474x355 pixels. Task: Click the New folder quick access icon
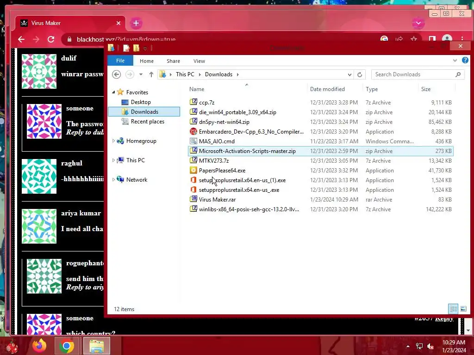tap(137, 48)
